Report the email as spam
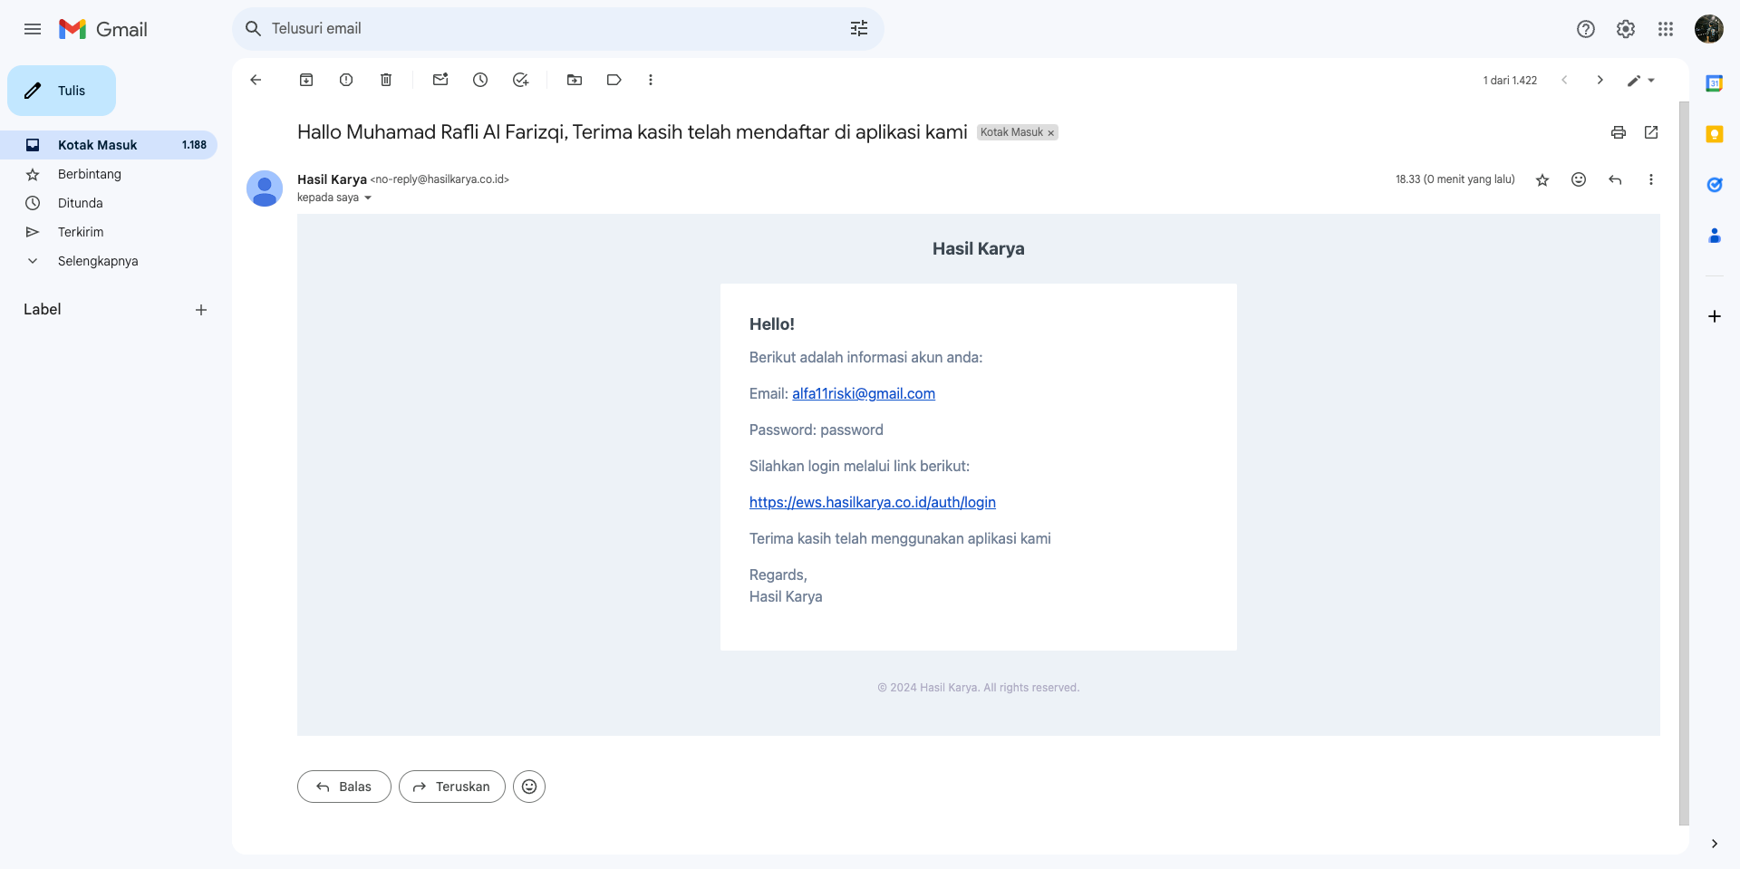Screen dimensions: 1740x869 (346, 80)
